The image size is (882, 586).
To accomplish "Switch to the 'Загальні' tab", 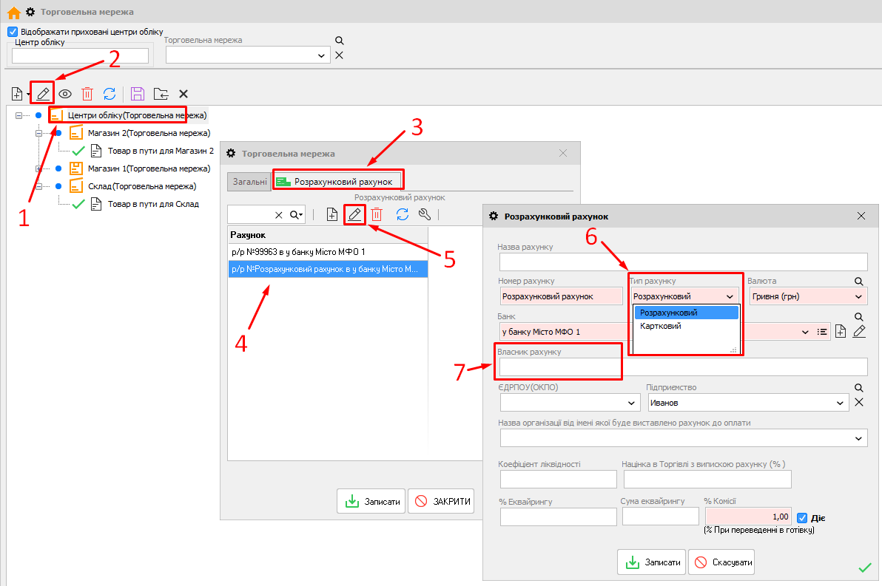I will [249, 181].
